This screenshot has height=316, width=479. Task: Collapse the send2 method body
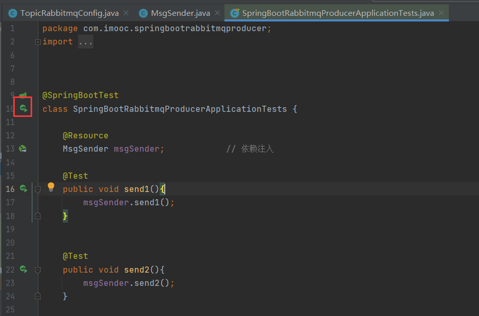[x=38, y=270]
